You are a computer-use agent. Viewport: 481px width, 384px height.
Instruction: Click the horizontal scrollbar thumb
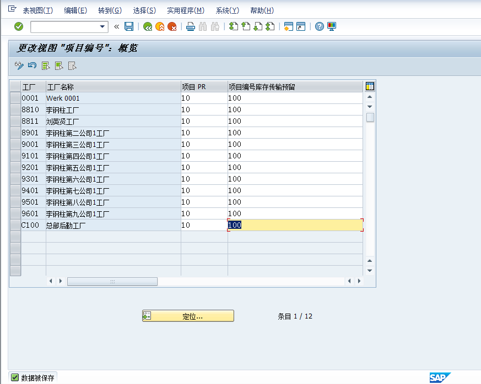click(112, 282)
